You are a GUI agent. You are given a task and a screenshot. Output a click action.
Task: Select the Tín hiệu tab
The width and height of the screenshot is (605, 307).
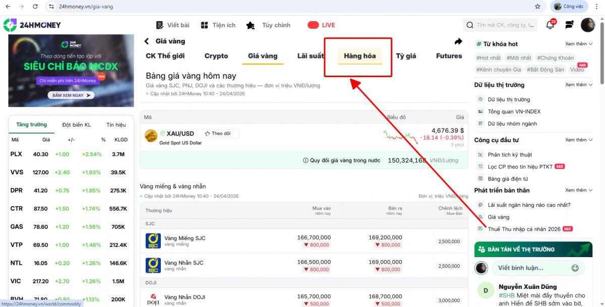coord(116,125)
